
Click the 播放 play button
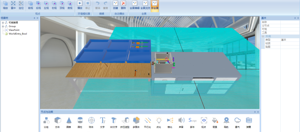[x=80, y=5]
